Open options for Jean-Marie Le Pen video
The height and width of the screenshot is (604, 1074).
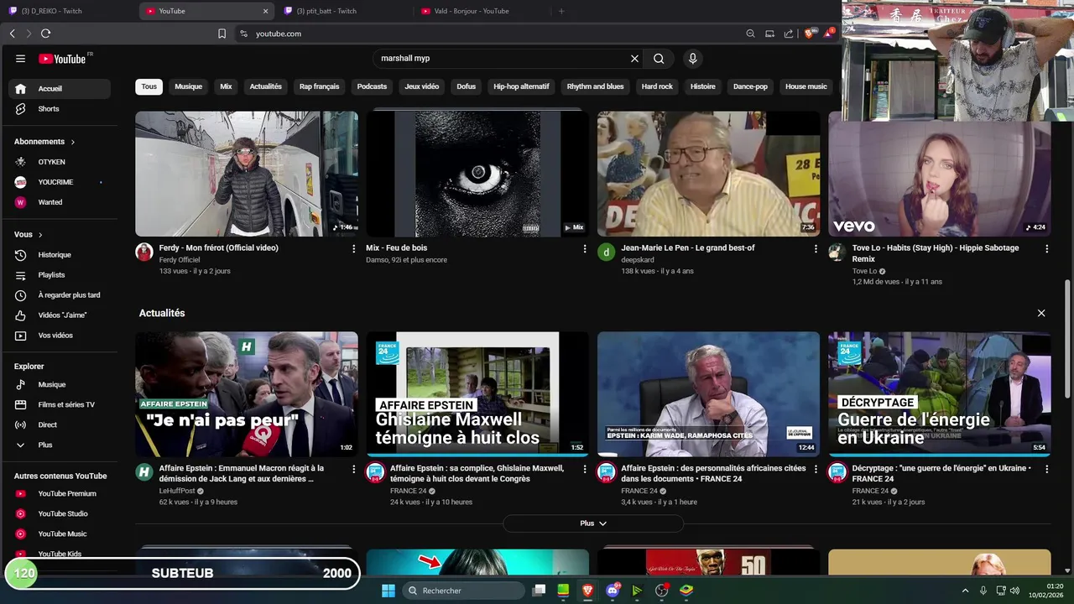point(816,249)
